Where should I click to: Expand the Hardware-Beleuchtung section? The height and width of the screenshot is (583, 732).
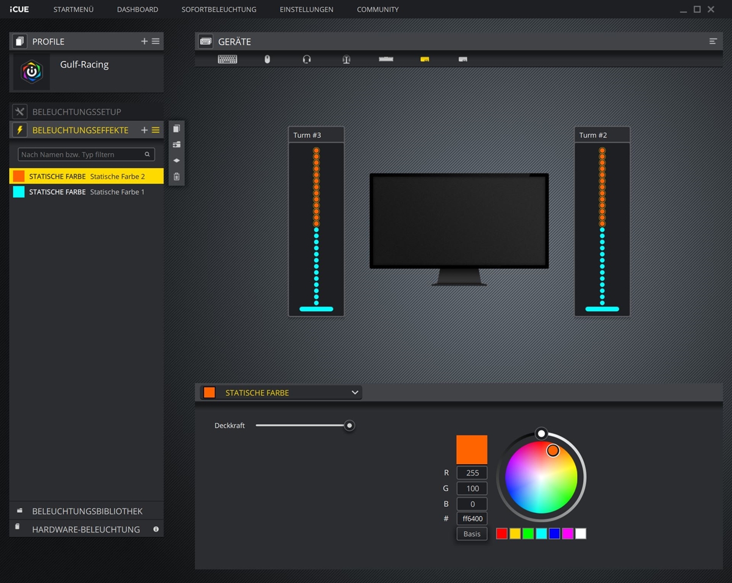87,529
